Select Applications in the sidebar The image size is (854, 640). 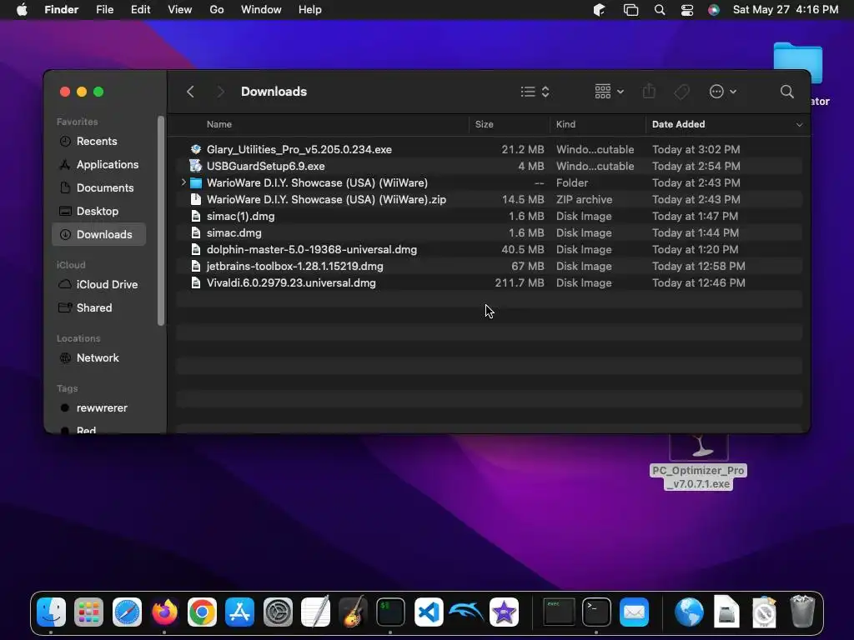pyautogui.click(x=98, y=164)
